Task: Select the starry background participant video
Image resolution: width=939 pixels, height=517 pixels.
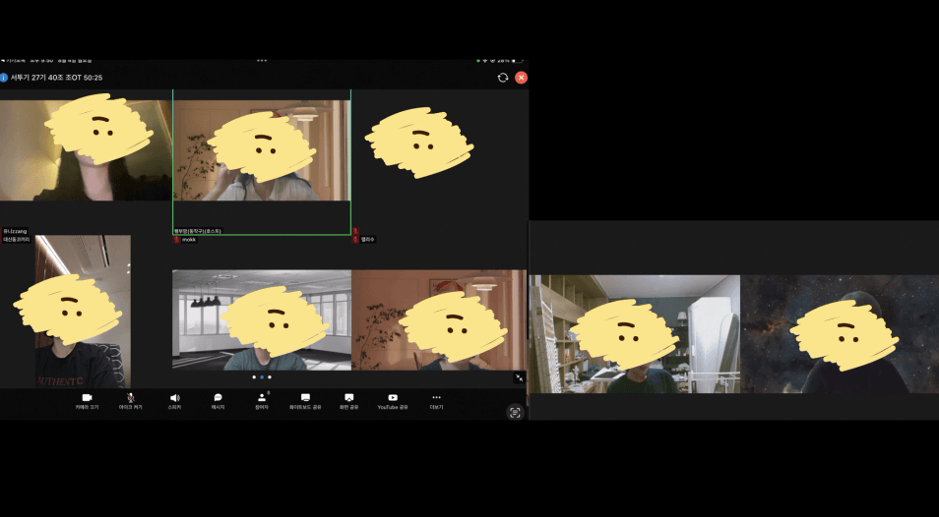Action: point(840,334)
